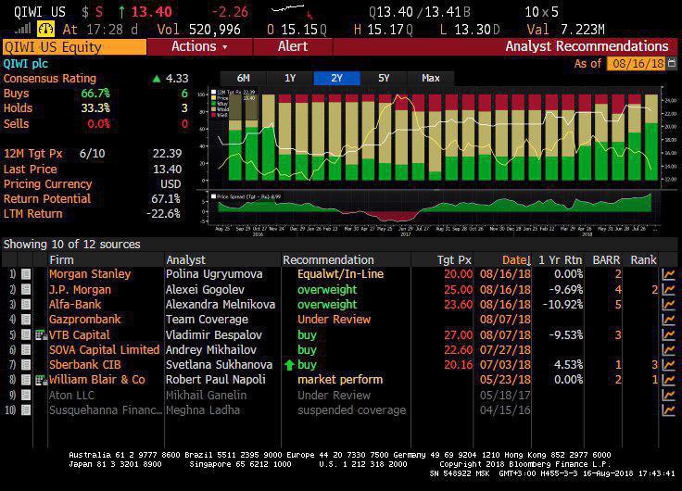Click the 1 Yr Rtn column header
The width and height of the screenshot is (682, 491).
560,260
